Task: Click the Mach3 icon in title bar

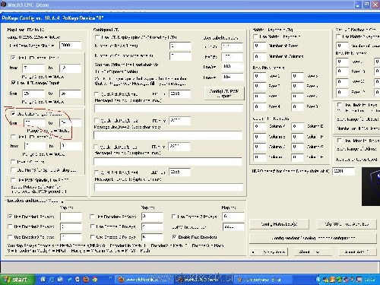Action: coord(4,5)
